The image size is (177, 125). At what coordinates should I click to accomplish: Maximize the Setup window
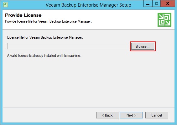[156, 4]
